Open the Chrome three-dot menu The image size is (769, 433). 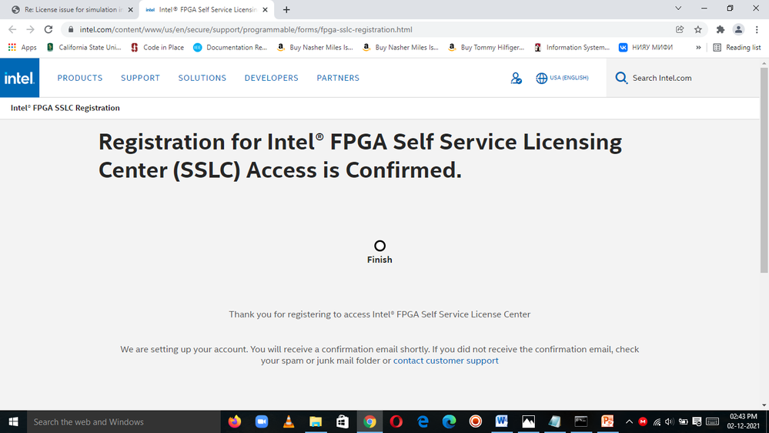click(x=757, y=29)
